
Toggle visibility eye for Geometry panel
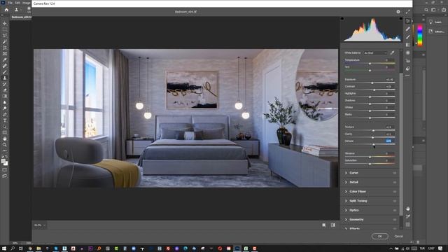coord(395,220)
